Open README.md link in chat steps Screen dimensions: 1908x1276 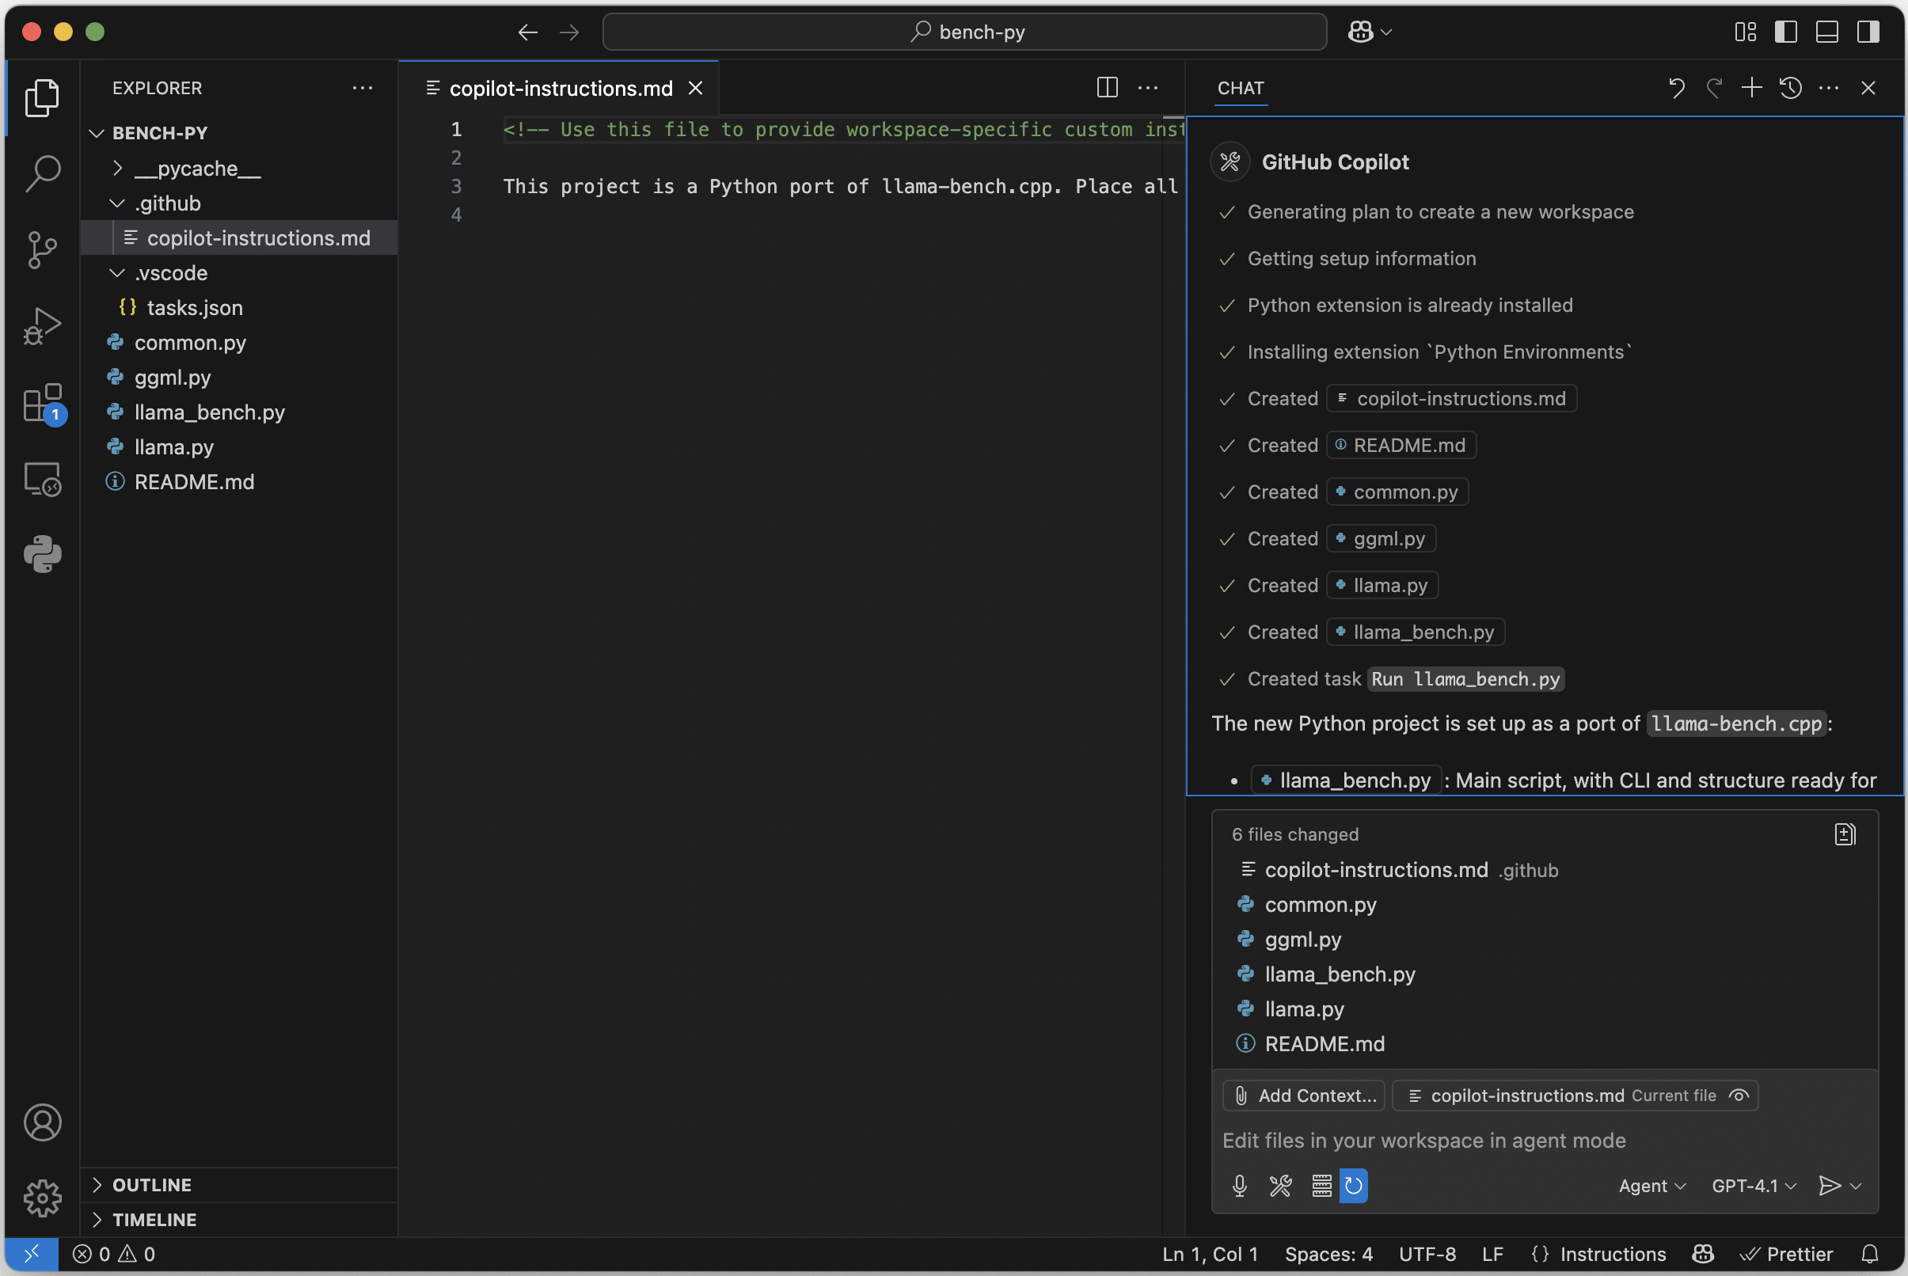click(x=1401, y=445)
